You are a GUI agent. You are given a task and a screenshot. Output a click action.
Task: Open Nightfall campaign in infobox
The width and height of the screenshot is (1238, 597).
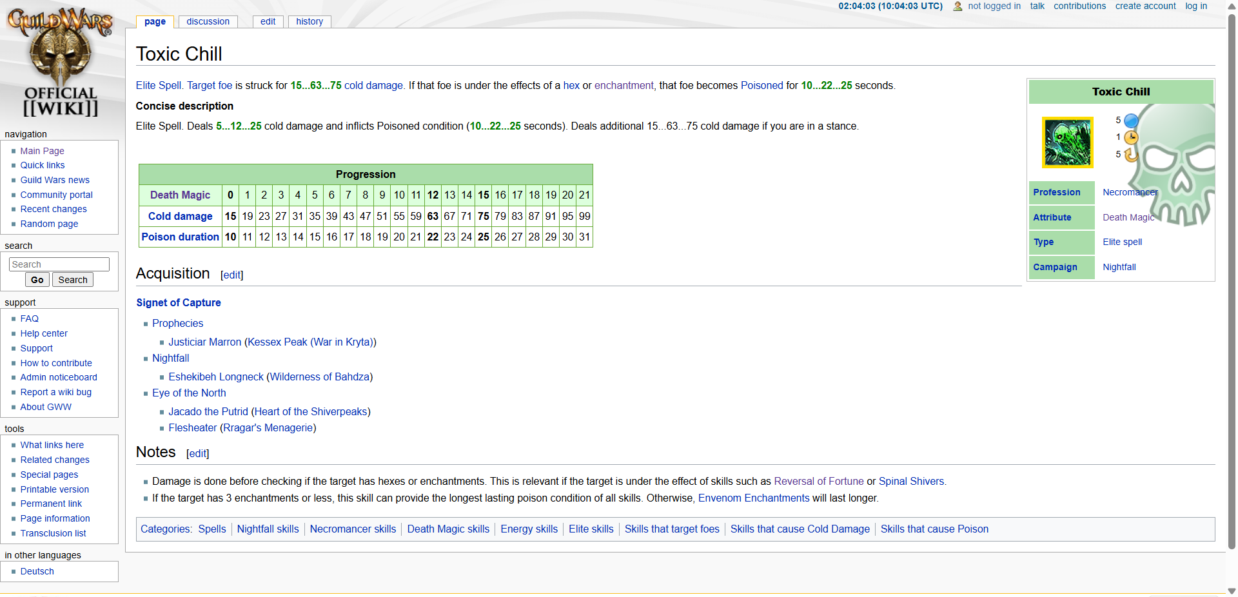coord(1119,267)
